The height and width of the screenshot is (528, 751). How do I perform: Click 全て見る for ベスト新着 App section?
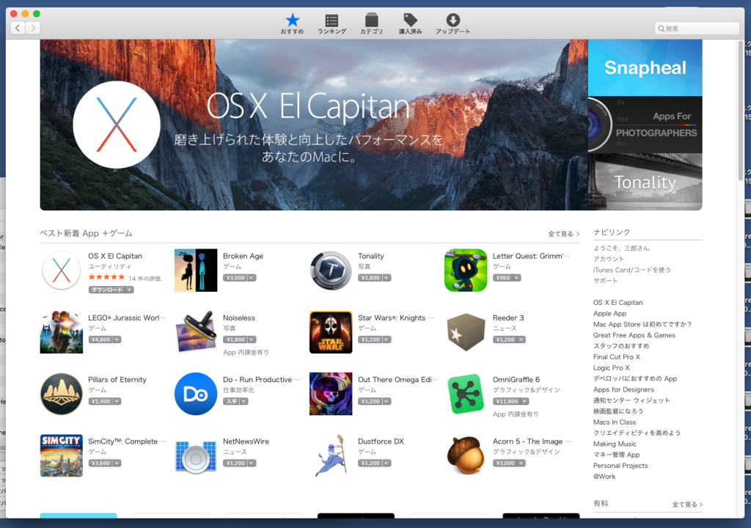pyautogui.click(x=564, y=234)
